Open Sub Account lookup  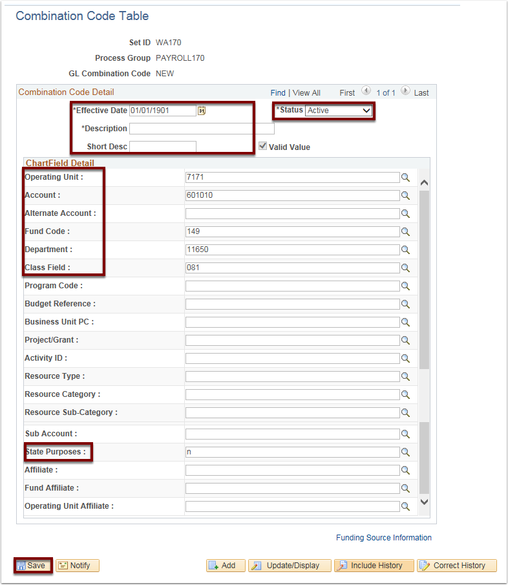(405, 434)
